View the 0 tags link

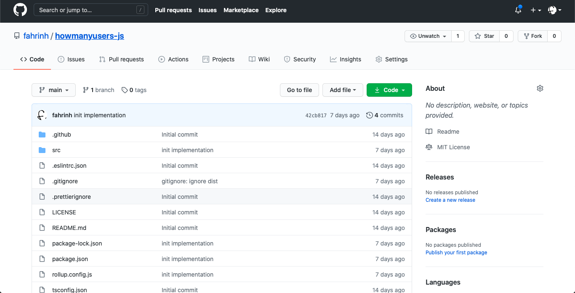[134, 90]
